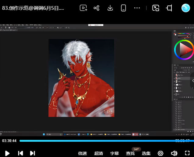Tap the phone device icon
This screenshot has width=194, height=157.
(x=123, y=8)
